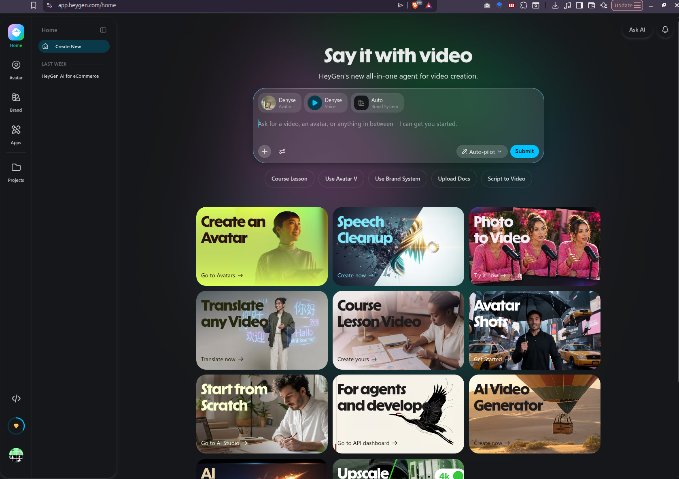Select Create New in the Home panel
This screenshot has height=479, width=679.
tap(74, 46)
